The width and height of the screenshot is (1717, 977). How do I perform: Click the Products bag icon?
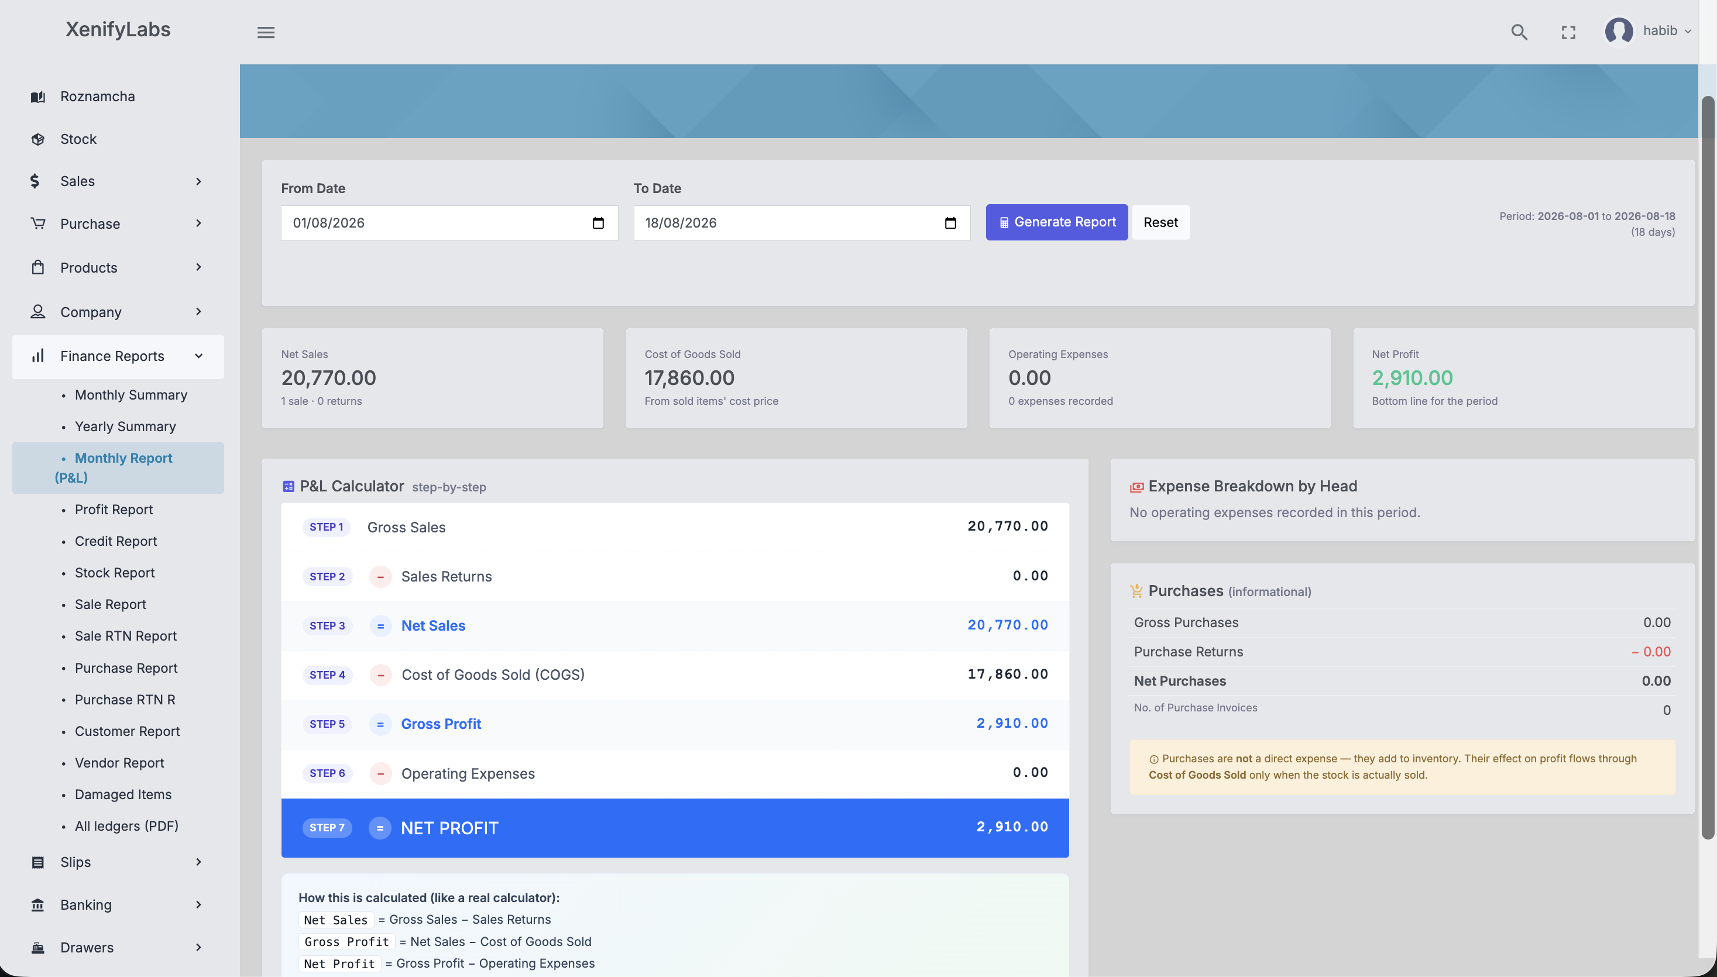tap(38, 267)
